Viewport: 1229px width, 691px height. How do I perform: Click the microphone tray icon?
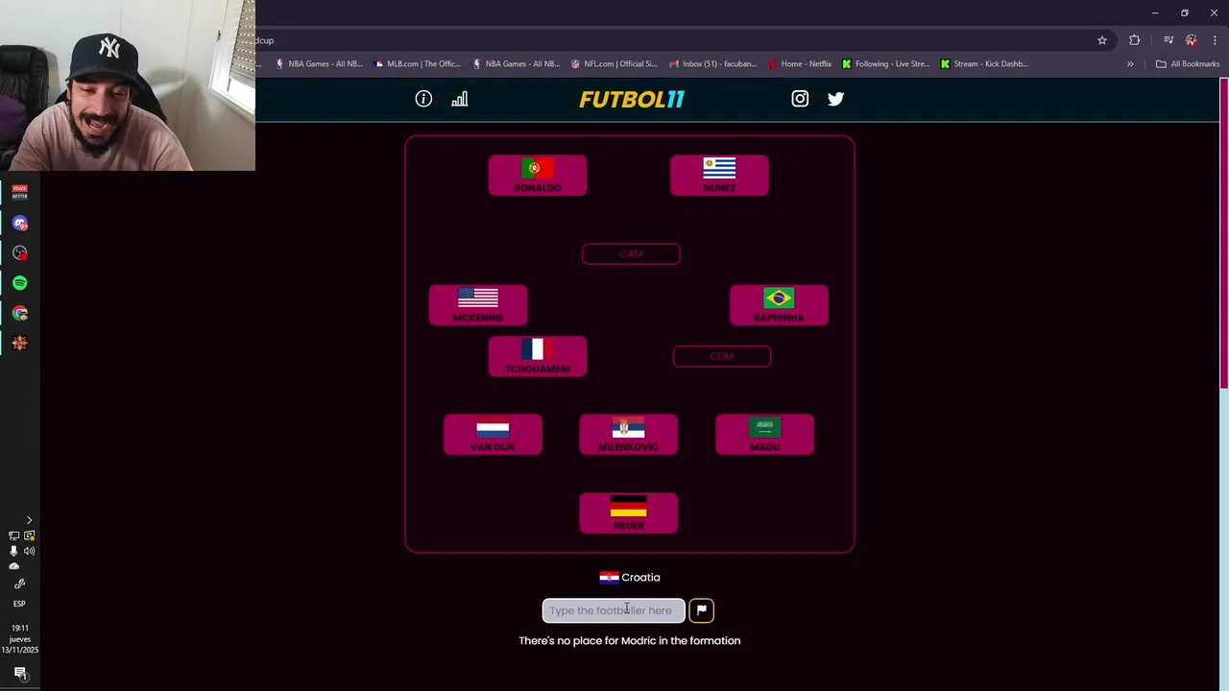pyautogui.click(x=13, y=551)
